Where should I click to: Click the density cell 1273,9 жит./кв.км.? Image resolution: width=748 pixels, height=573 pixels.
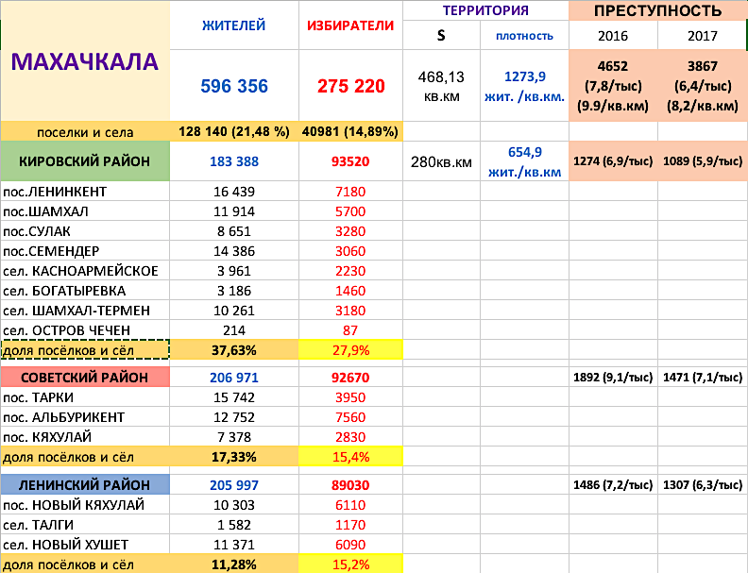point(524,86)
